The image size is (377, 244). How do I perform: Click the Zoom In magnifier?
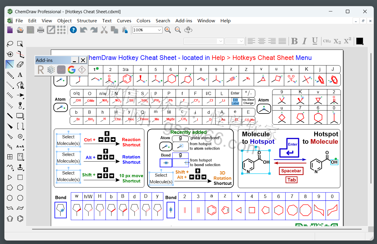tap(168, 30)
